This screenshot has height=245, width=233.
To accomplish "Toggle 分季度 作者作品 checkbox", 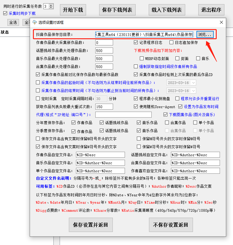I will pyautogui.click(x=73, y=131).
